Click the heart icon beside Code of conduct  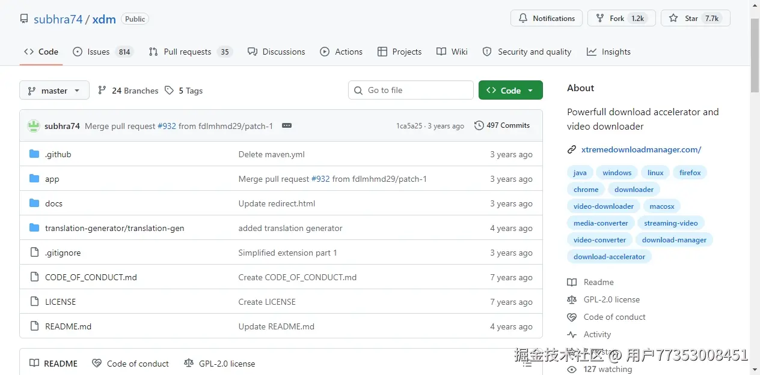[572, 317]
